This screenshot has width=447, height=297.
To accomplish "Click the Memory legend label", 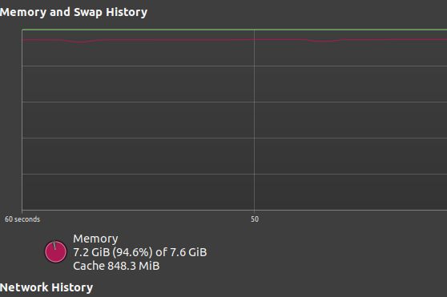I will click(95, 239).
